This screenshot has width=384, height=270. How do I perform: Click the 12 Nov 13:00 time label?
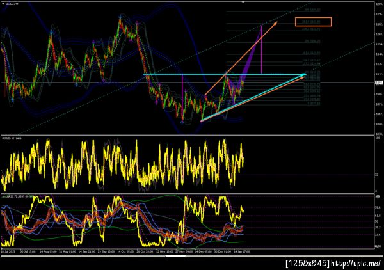(164, 251)
